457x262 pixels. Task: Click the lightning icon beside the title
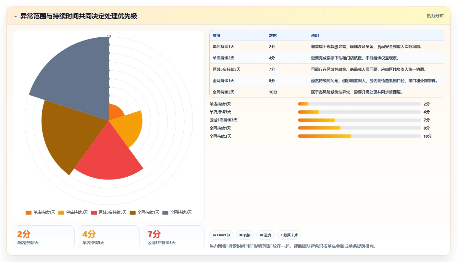(15, 16)
